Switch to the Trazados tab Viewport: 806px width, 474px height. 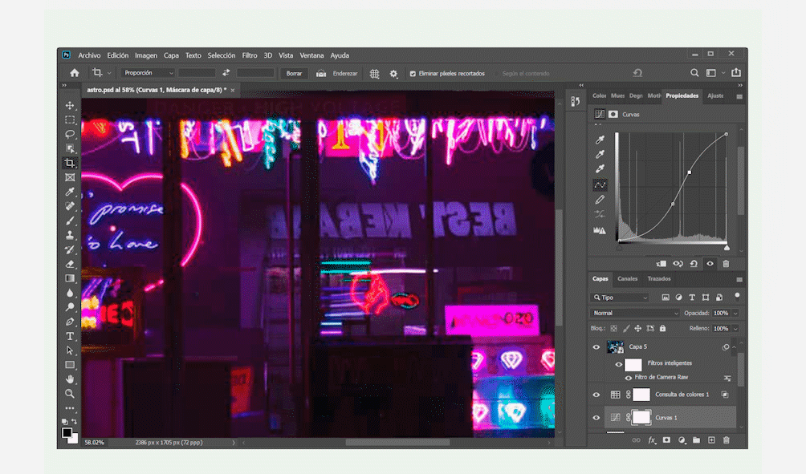coord(659,279)
